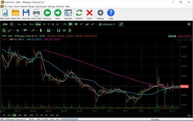Expand the rectangle tool dropdown arrow
The width and height of the screenshot is (193, 121).
pos(52,30)
